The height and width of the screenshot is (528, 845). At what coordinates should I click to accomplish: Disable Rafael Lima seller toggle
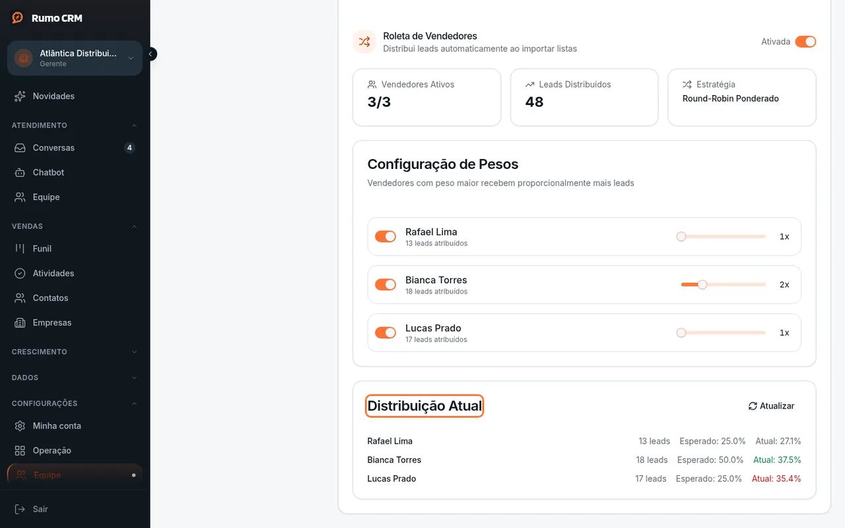click(386, 236)
